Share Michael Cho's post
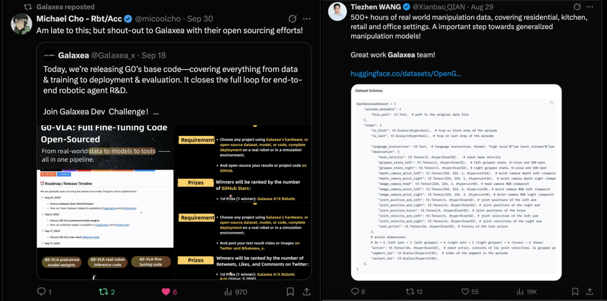This screenshot has height=301, width=607. (307, 291)
